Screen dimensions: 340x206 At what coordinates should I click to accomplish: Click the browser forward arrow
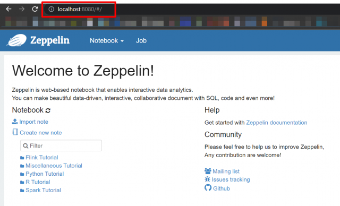coord(22,9)
